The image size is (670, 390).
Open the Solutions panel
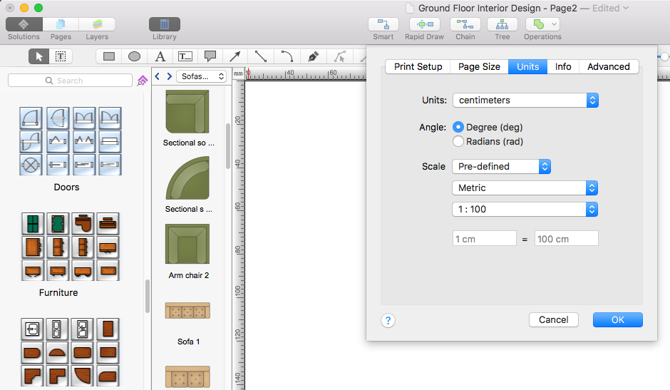coord(24,25)
